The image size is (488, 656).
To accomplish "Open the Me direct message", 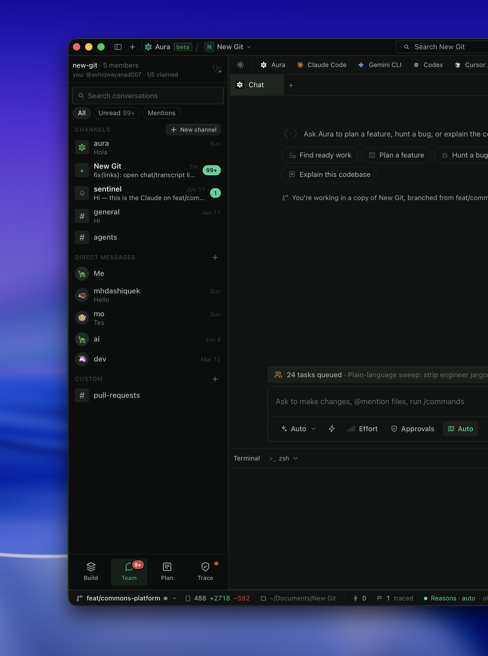I will pos(148,273).
